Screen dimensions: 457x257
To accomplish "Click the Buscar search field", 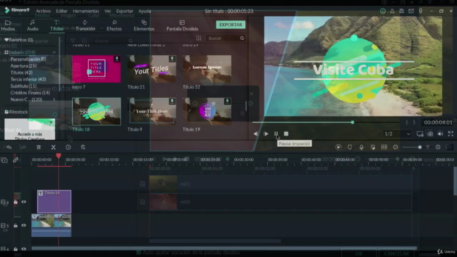I will pyautogui.click(x=223, y=38).
